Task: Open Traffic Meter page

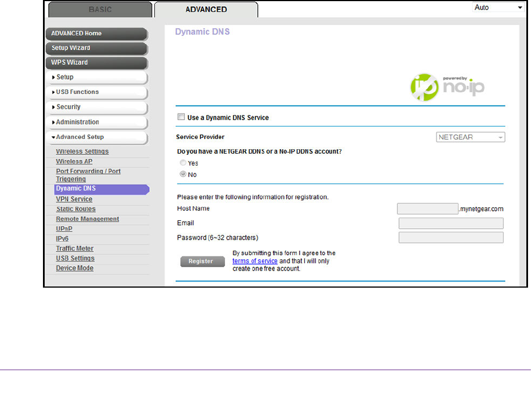Action: coord(75,248)
